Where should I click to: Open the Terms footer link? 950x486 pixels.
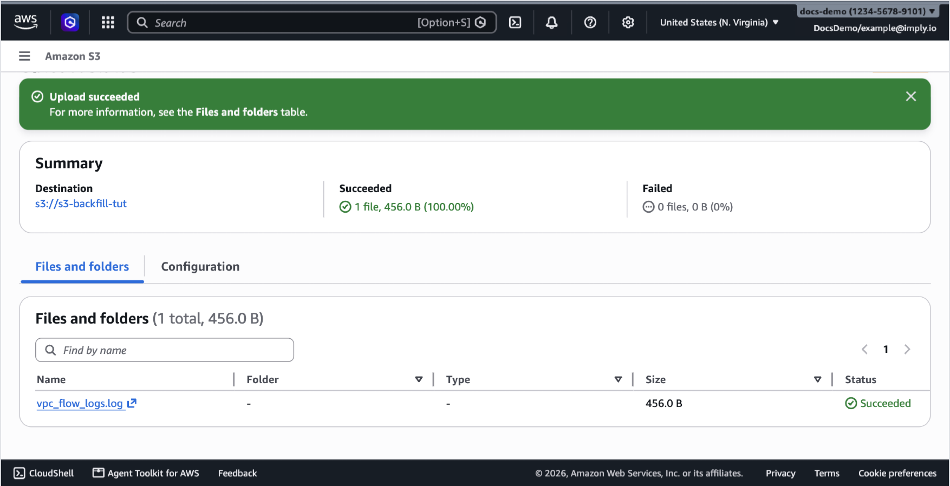pyautogui.click(x=826, y=473)
